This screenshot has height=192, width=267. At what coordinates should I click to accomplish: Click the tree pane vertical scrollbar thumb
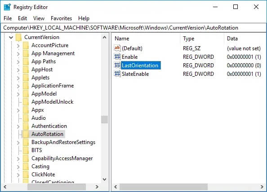[x=105, y=119]
